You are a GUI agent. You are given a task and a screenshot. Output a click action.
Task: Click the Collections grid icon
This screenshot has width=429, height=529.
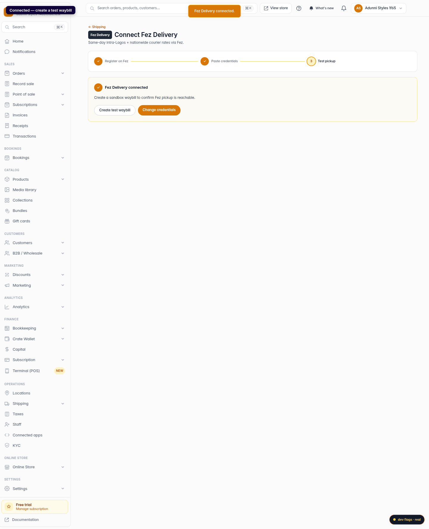pos(7,200)
